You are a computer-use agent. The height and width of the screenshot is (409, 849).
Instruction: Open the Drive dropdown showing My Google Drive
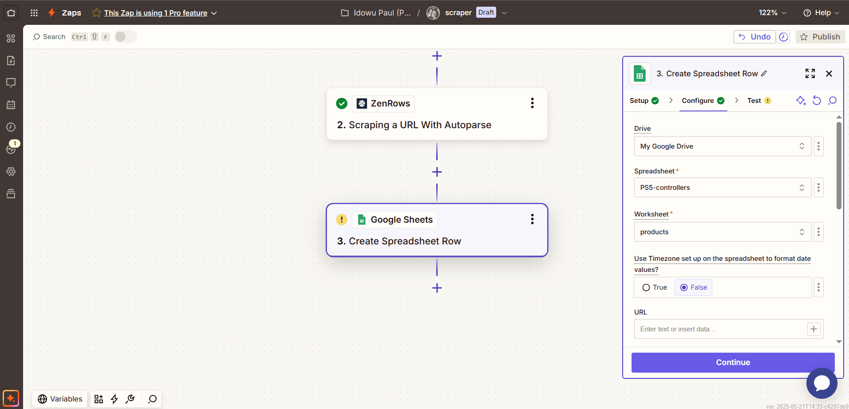coord(723,146)
